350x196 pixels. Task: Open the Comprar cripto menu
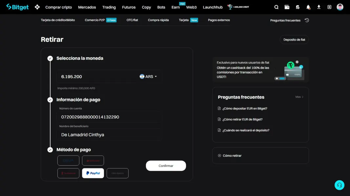pos(58,7)
